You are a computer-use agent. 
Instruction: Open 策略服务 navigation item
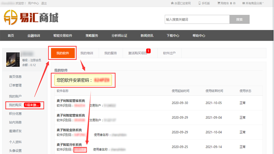click(x=92, y=36)
